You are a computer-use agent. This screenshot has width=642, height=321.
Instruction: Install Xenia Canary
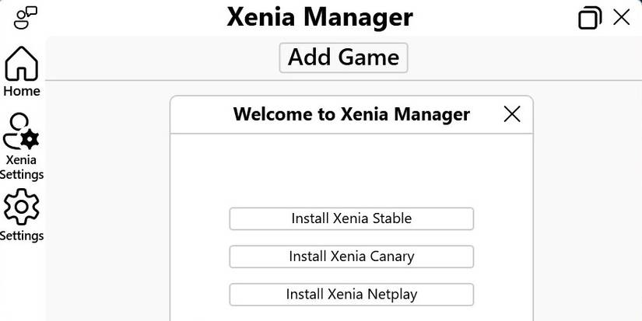[x=351, y=256]
